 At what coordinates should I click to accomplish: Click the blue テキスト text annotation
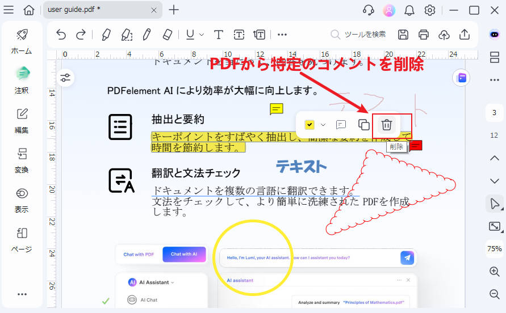(x=301, y=167)
